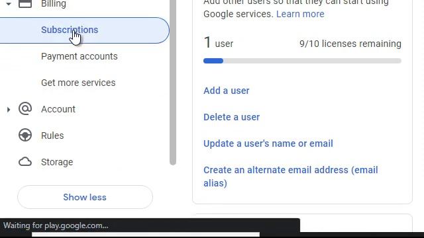Screen dimensions: 424x238
Task: Open Update a user's name or email
Action: (x=268, y=143)
